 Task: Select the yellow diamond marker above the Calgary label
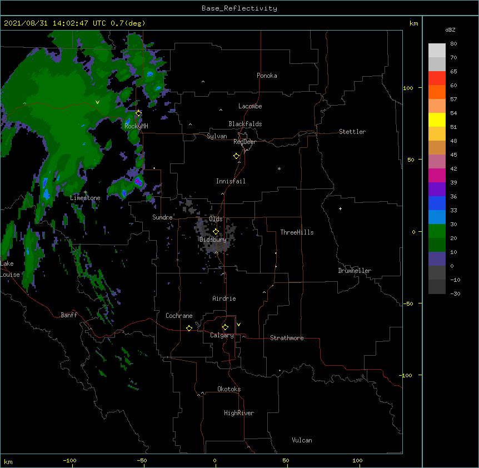point(225,327)
